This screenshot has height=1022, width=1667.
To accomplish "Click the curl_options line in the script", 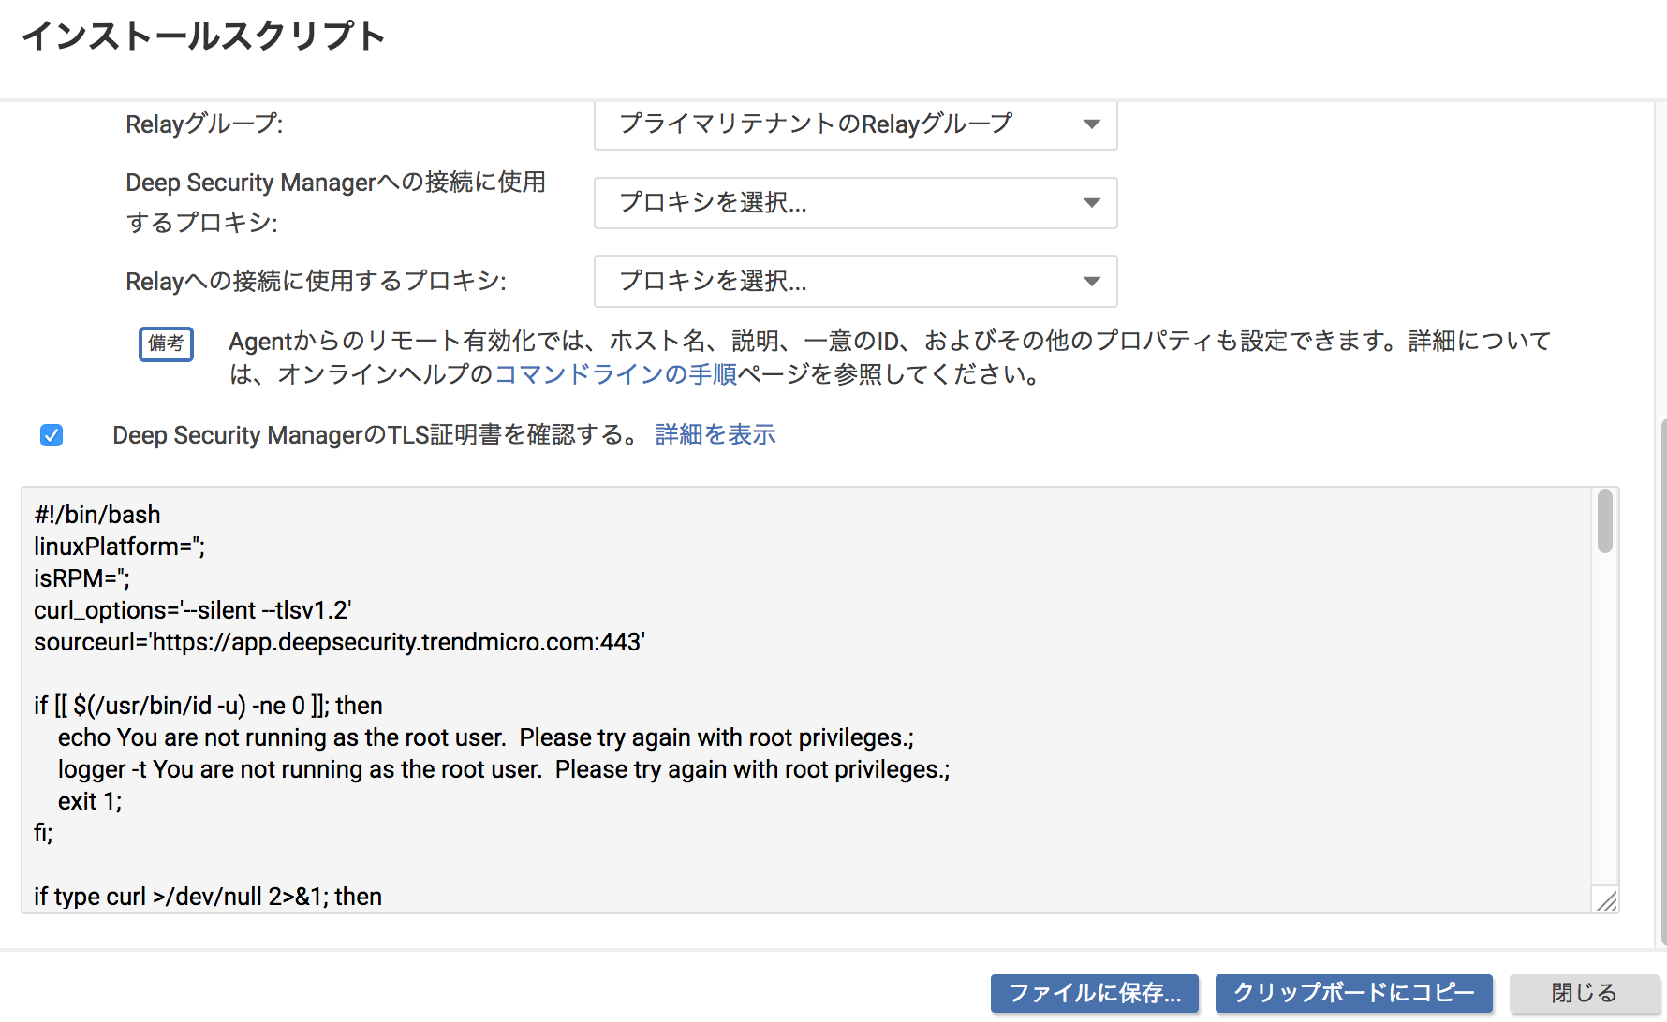I will click(x=192, y=610).
